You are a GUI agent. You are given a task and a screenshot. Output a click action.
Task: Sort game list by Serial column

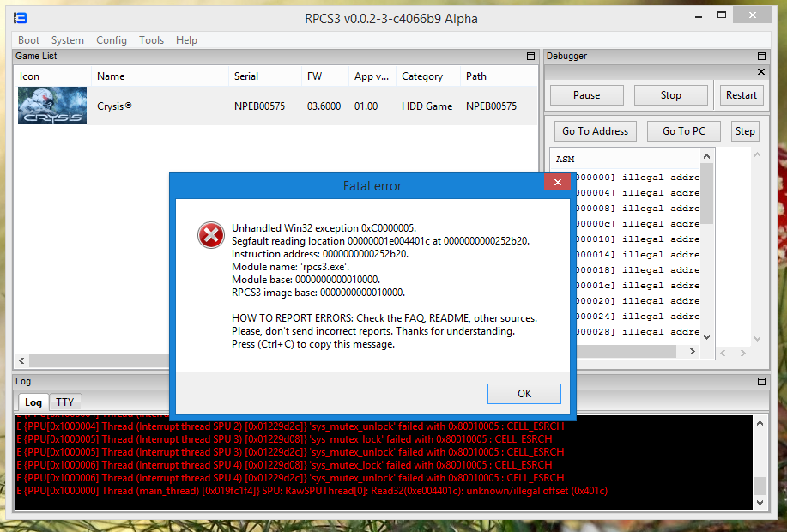246,76
